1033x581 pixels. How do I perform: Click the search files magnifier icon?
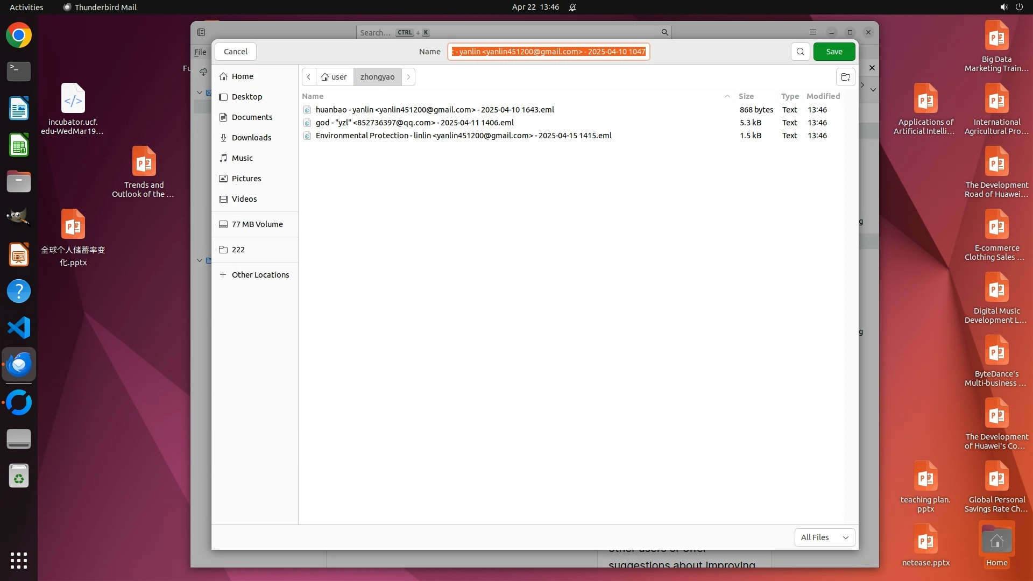tap(800, 52)
